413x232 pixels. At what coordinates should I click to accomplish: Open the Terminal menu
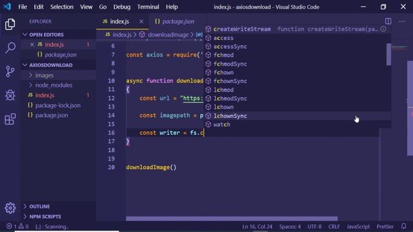coord(148,7)
